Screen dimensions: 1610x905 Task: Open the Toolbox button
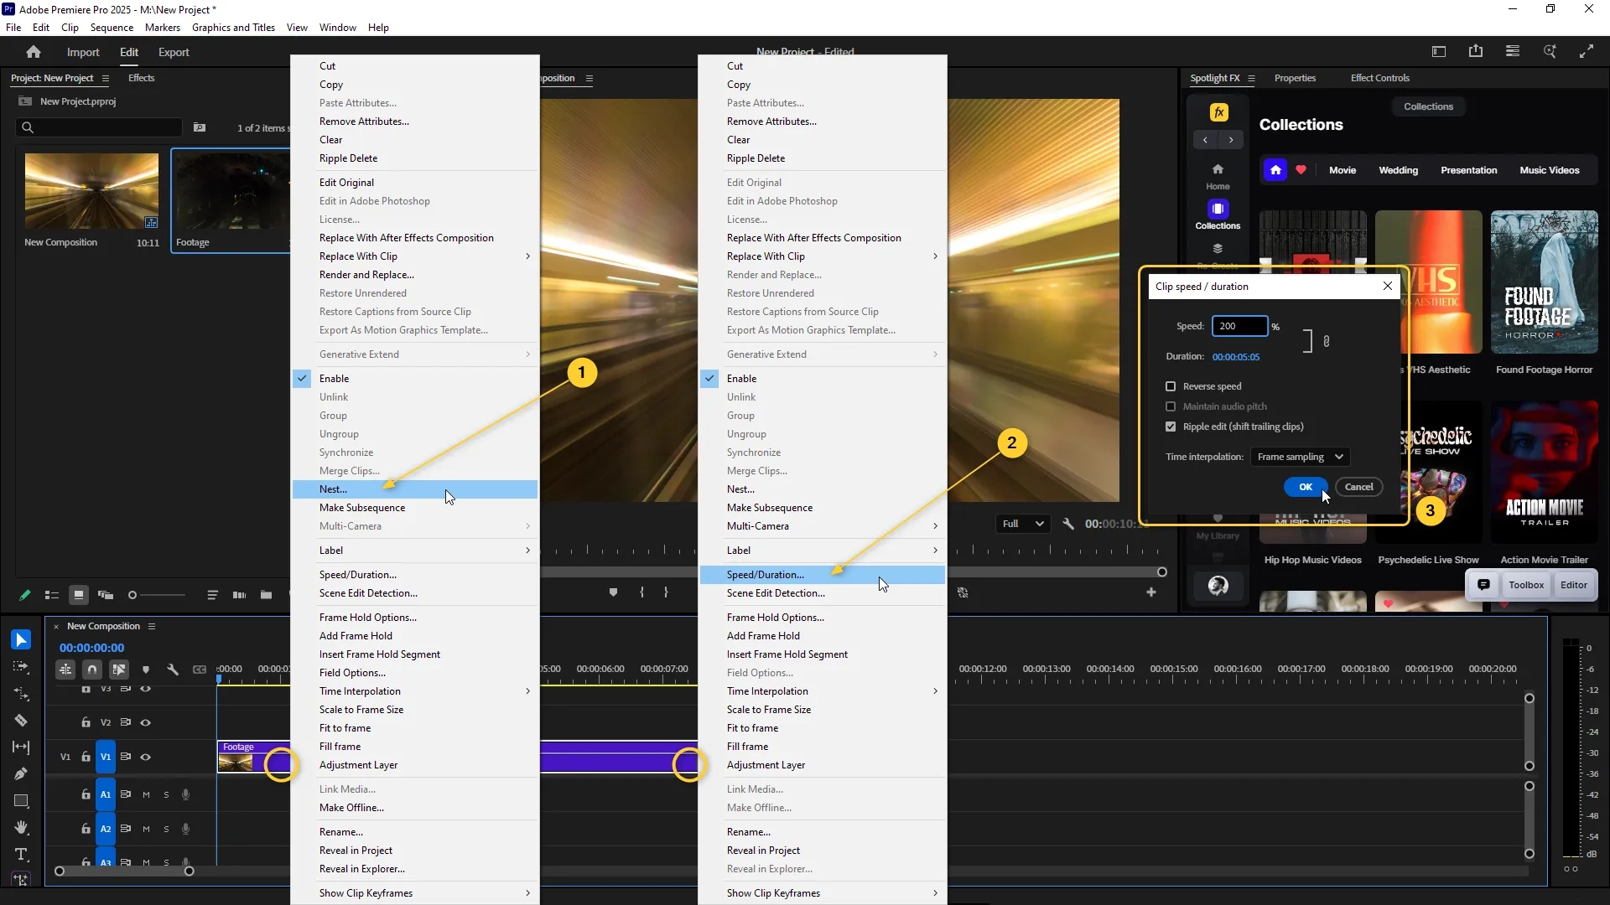1526,585
